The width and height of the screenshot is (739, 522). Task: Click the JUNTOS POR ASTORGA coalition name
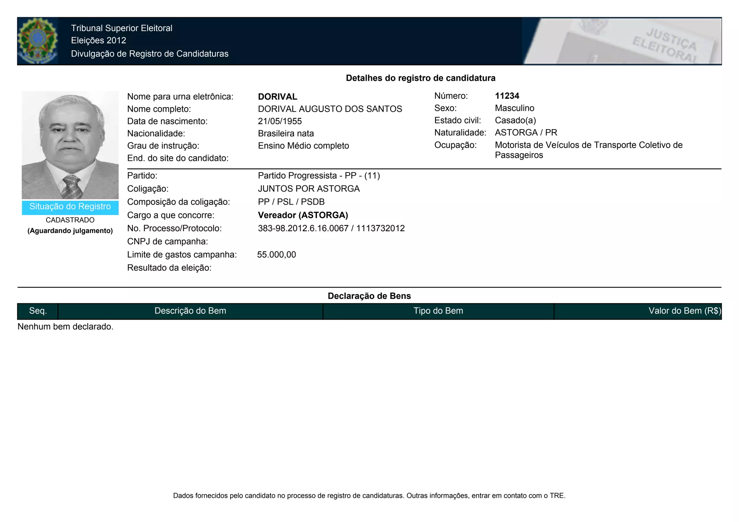pos(309,189)
